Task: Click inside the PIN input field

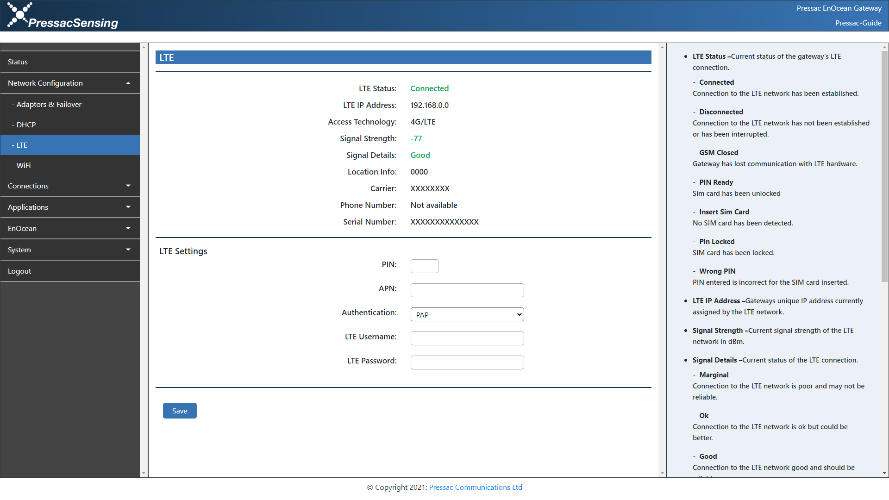Action: [424, 266]
